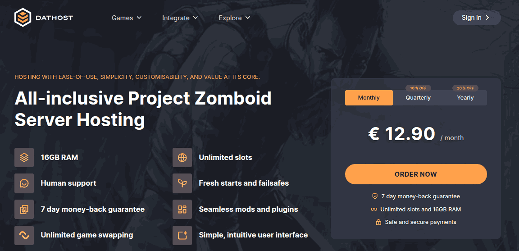Click the money-back guarantee feature icon
The image size is (519, 251).
pos(24,209)
